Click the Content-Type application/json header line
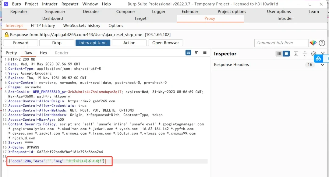This screenshot has width=329, height=177. pyautogui.click(x=55, y=69)
